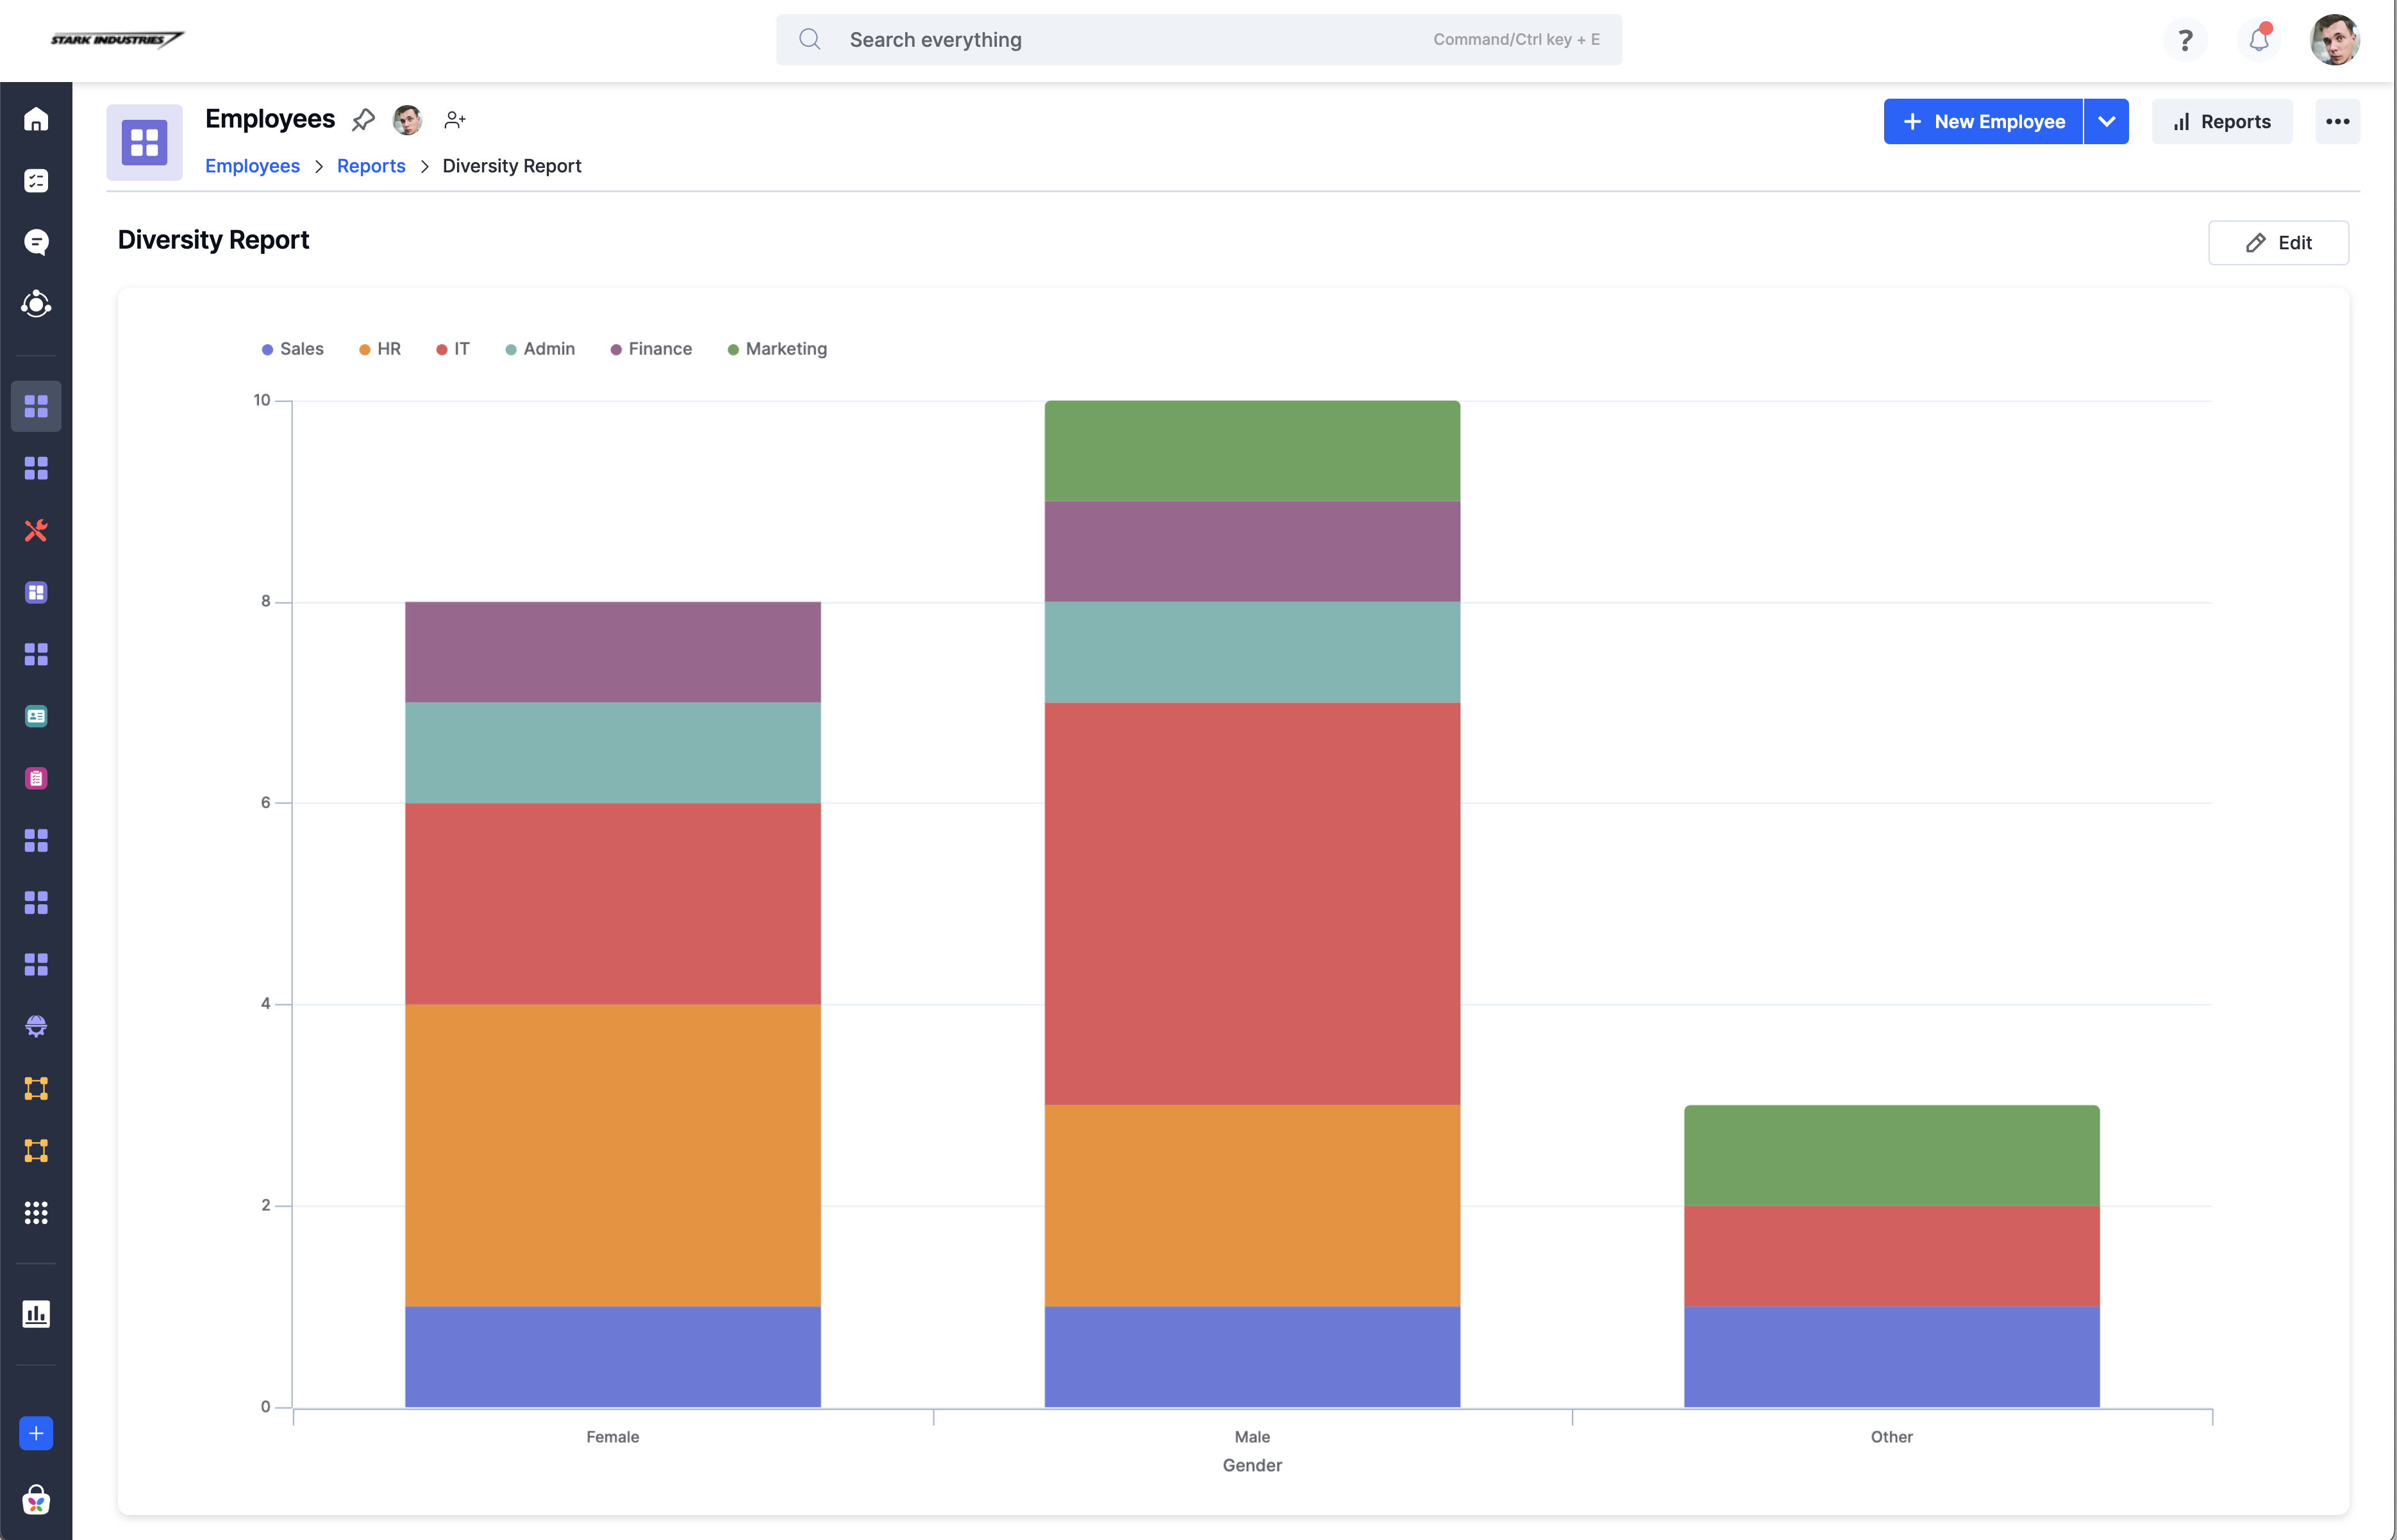Click the IT legend item
2397x1540 pixels.
(x=460, y=347)
